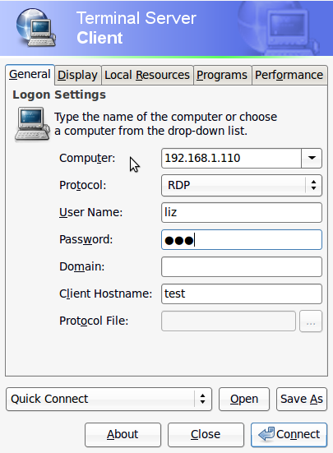Click the empty Domain field
This screenshot has height=453, width=333.
tap(242, 266)
